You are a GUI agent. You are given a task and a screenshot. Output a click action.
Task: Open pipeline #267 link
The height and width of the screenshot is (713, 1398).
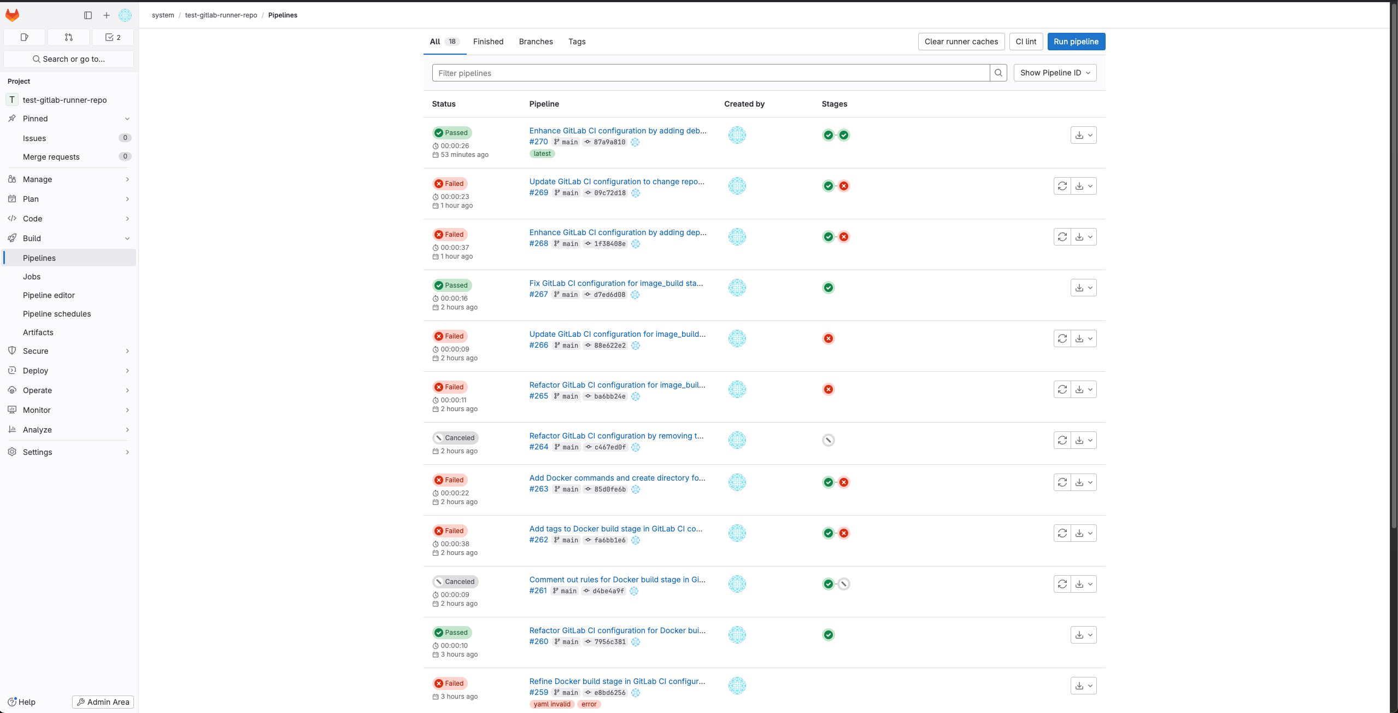coord(538,294)
